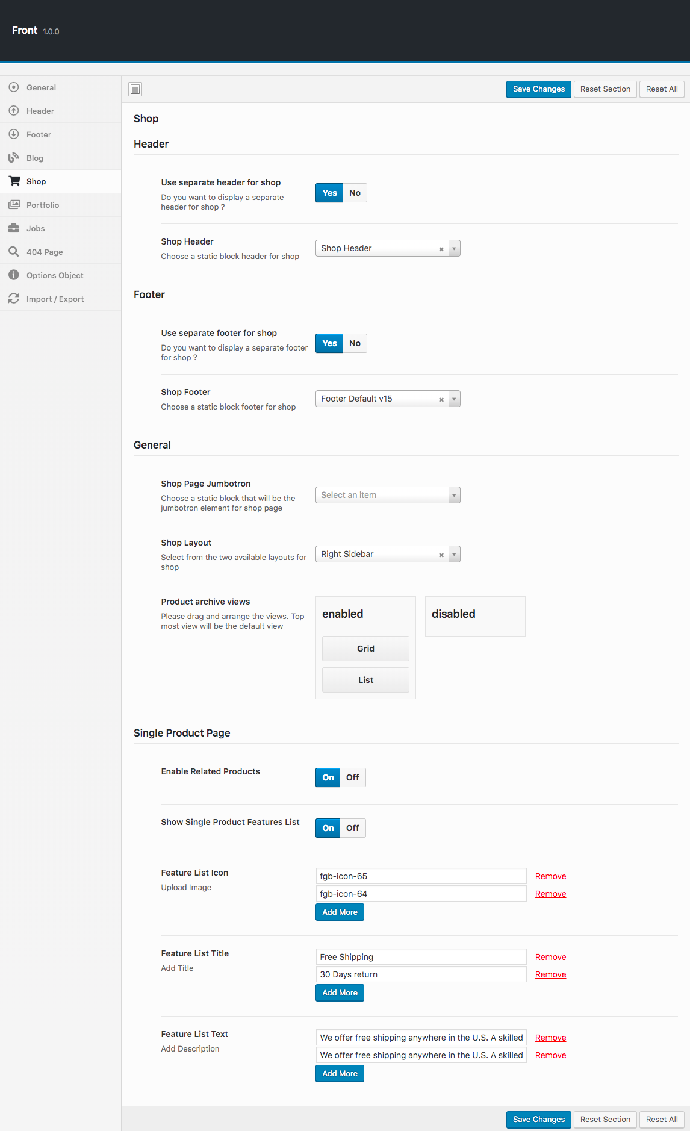Select Yes for separate shop header
Viewport: 690px width, 1131px height.
click(x=329, y=193)
